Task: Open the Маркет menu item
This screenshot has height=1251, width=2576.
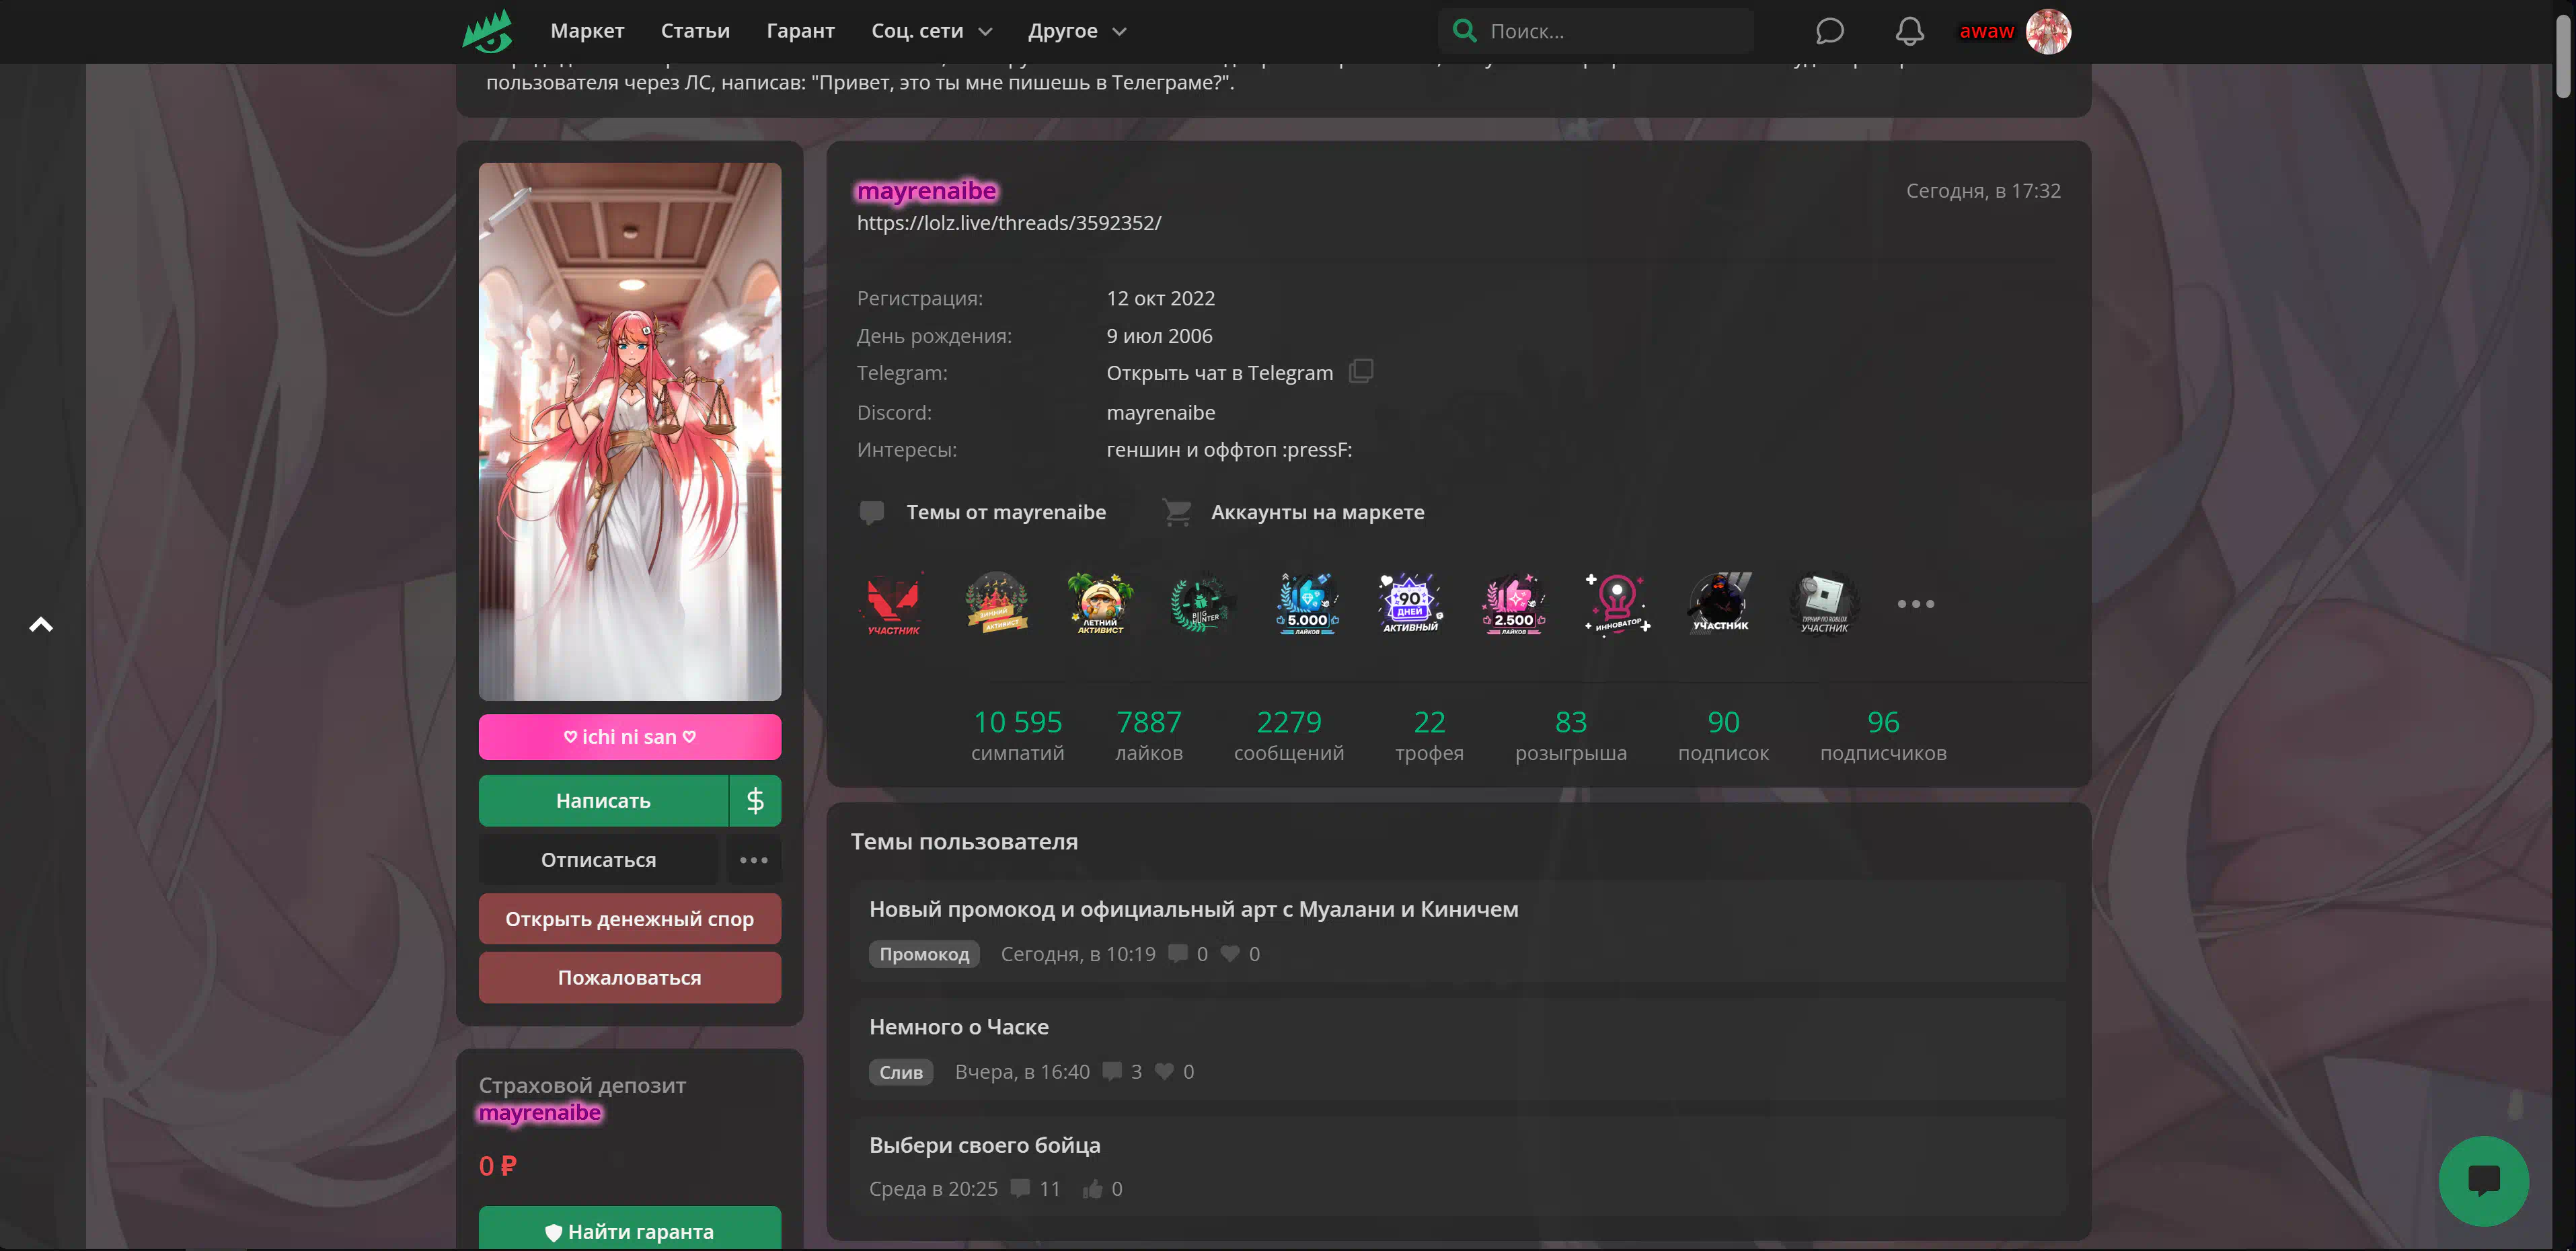Action: (587, 31)
